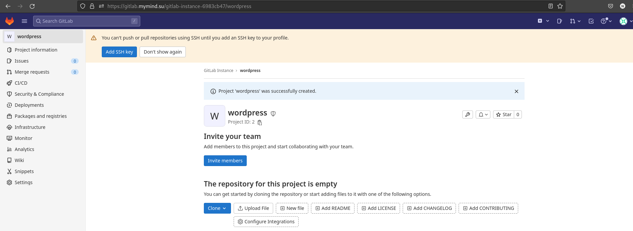Open Project information in sidebar
The width and height of the screenshot is (633, 231).
(x=43, y=50)
